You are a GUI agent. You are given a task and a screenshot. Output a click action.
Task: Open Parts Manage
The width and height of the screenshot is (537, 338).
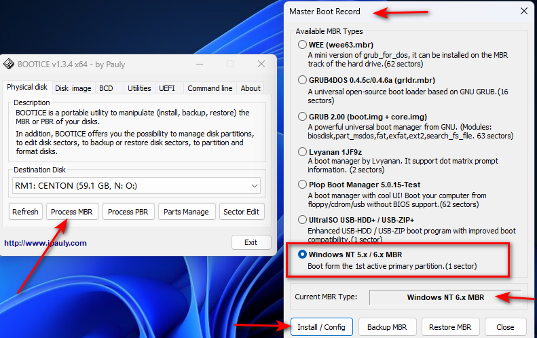[x=186, y=212]
